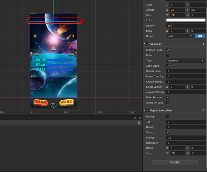Click the Restitution input field

(186, 143)
